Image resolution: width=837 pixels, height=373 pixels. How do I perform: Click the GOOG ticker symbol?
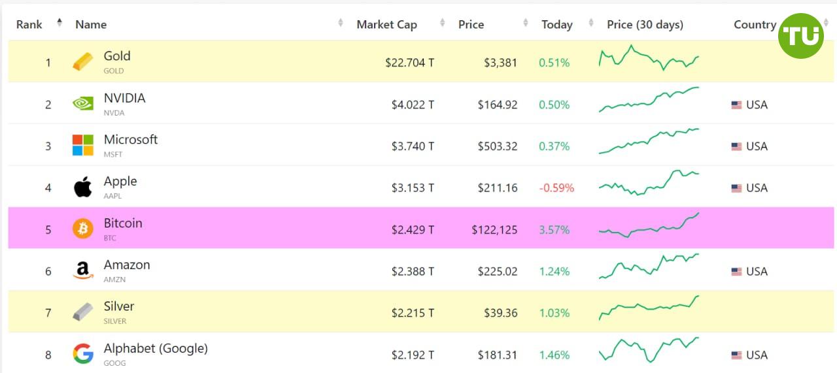click(114, 363)
